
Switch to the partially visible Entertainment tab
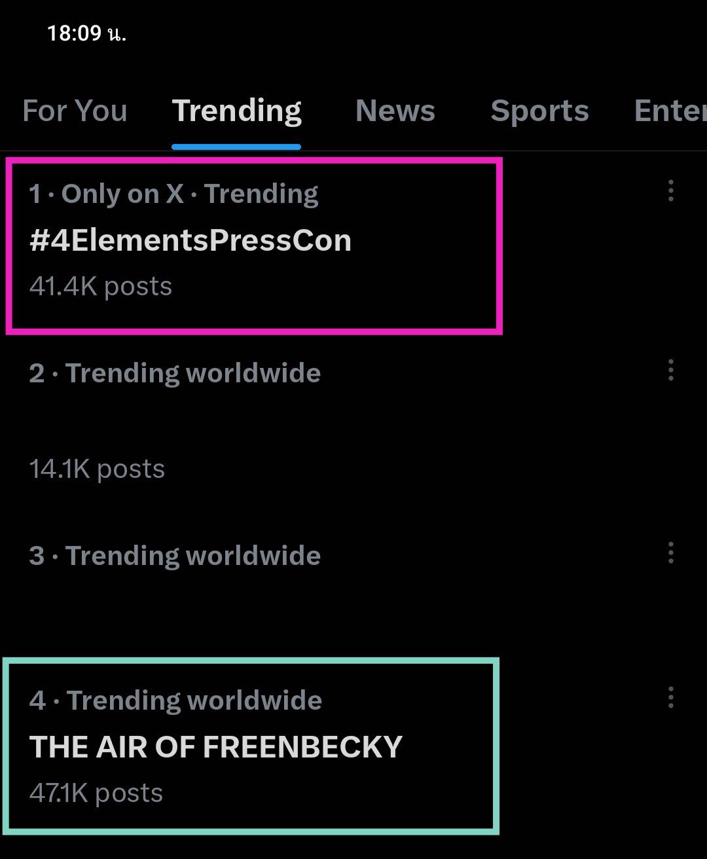tap(671, 111)
